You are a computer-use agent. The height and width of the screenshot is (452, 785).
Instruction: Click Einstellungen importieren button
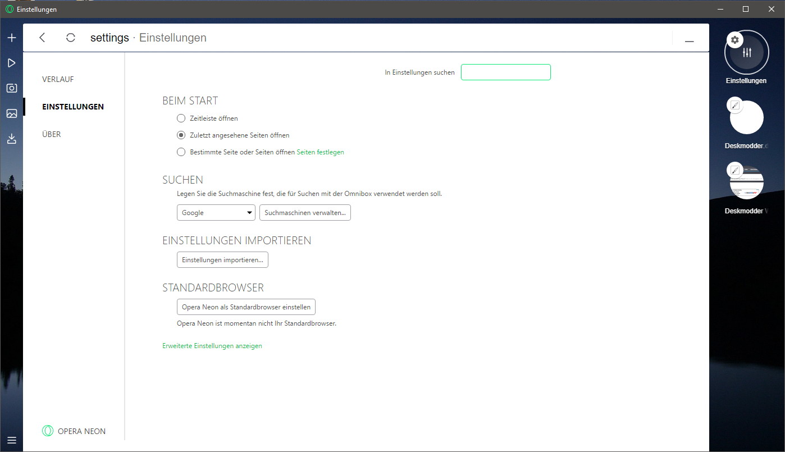pos(222,260)
